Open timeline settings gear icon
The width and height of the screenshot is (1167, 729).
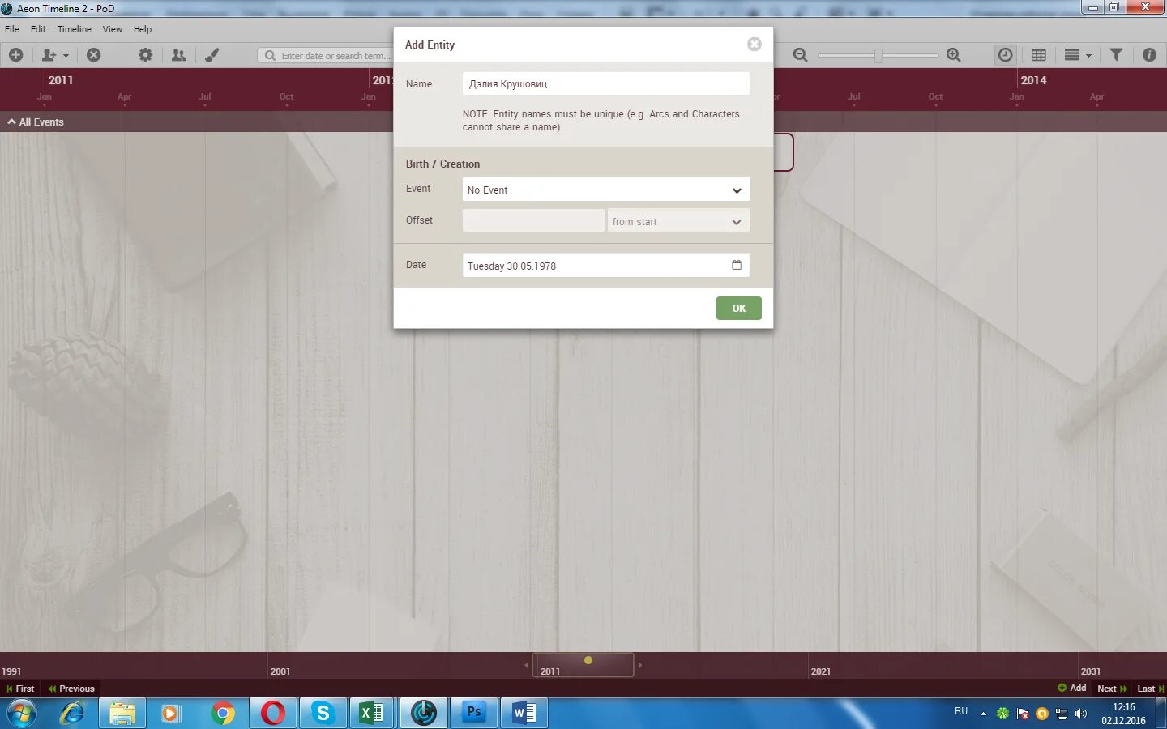click(145, 55)
